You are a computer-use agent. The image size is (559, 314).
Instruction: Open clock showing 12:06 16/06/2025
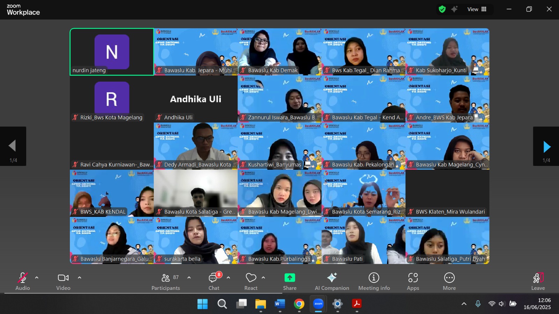click(537, 304)
